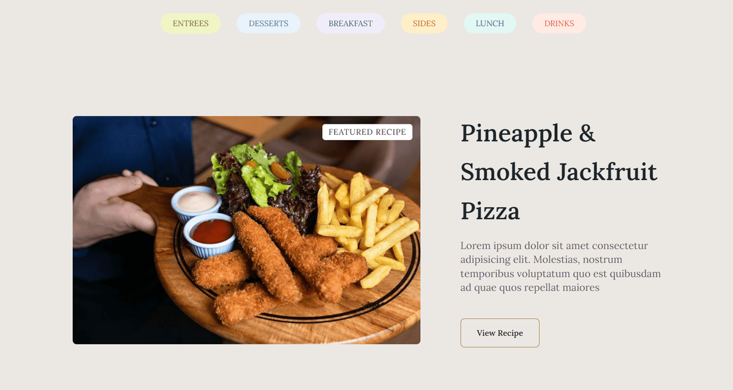733x390 pixels.
Task: Open the Pineapple & Smoked Jackfruit Pizza title
Action: [x=559, y=172]
